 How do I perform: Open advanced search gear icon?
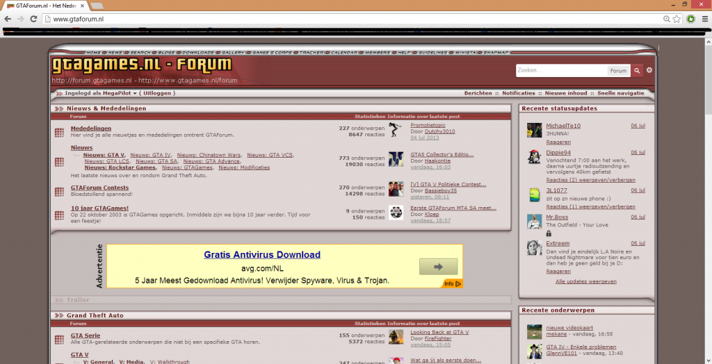click(x=649, y=70)
